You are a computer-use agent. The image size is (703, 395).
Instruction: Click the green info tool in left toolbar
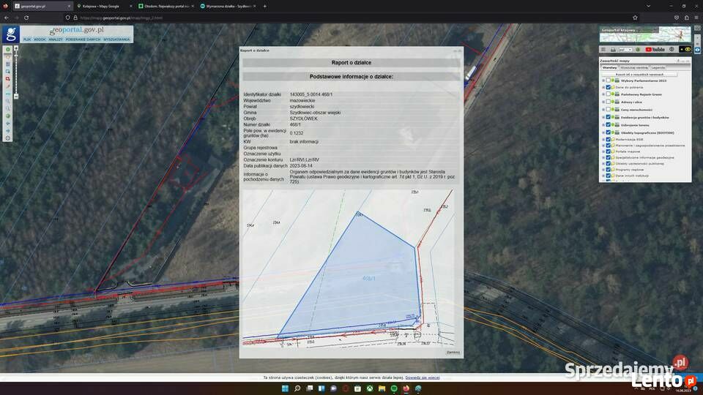7,50
